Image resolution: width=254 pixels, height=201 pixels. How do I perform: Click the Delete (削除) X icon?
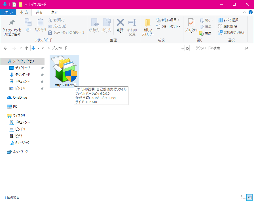click(120, 23)
